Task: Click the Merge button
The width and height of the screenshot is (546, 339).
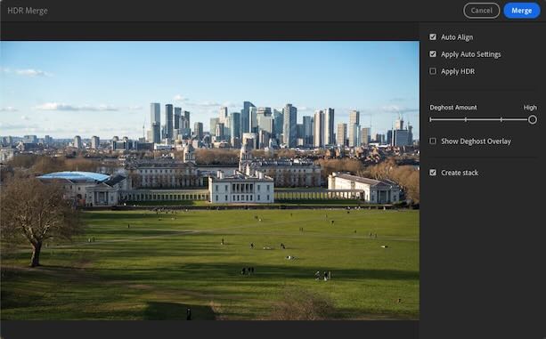Action: point(521,11)
